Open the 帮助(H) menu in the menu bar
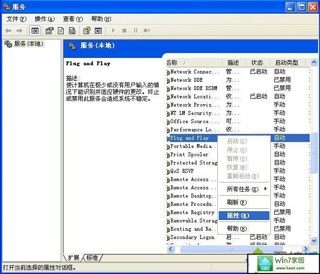 pos(101,19)
